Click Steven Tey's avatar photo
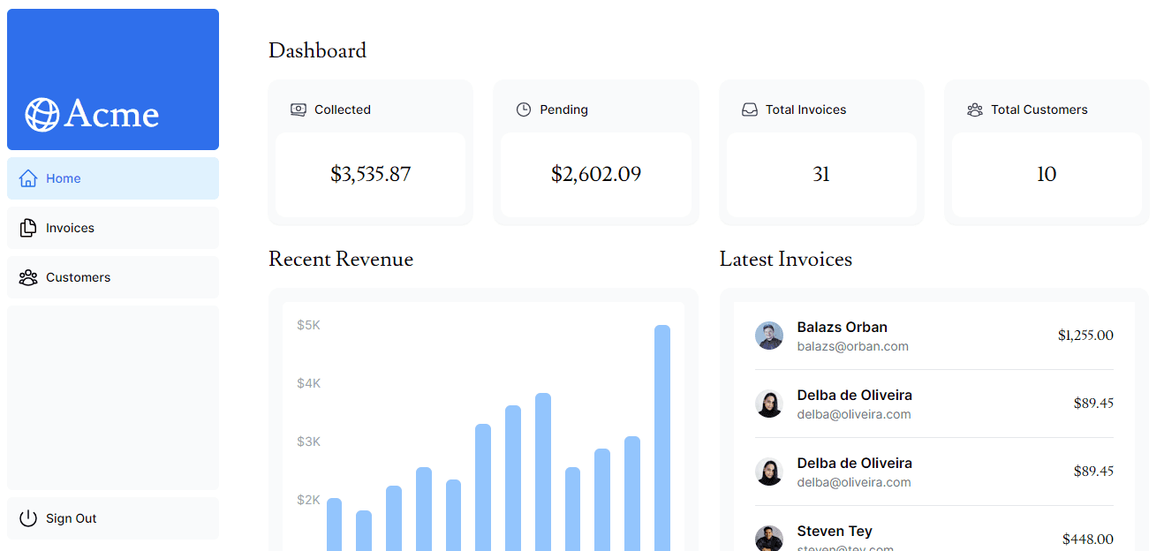The height and width of the screenshot is (551, 1164). pos(769,538)
